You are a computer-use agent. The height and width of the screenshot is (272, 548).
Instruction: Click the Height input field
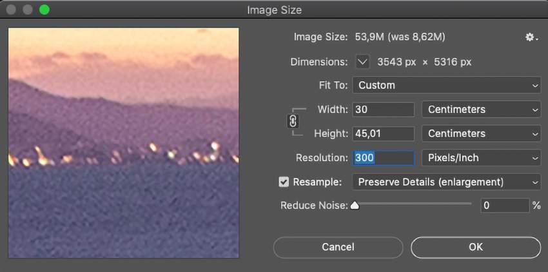pos(383,133)
